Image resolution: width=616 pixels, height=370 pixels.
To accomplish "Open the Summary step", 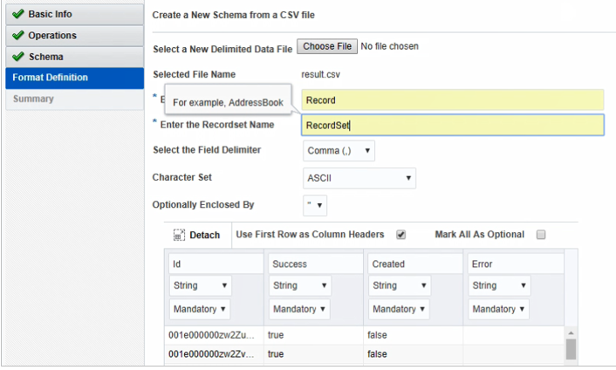I will [33, 99].
